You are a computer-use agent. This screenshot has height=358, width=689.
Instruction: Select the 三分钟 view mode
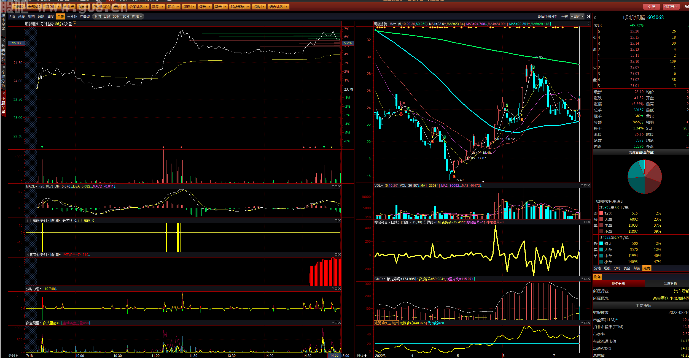coord(72,17)
